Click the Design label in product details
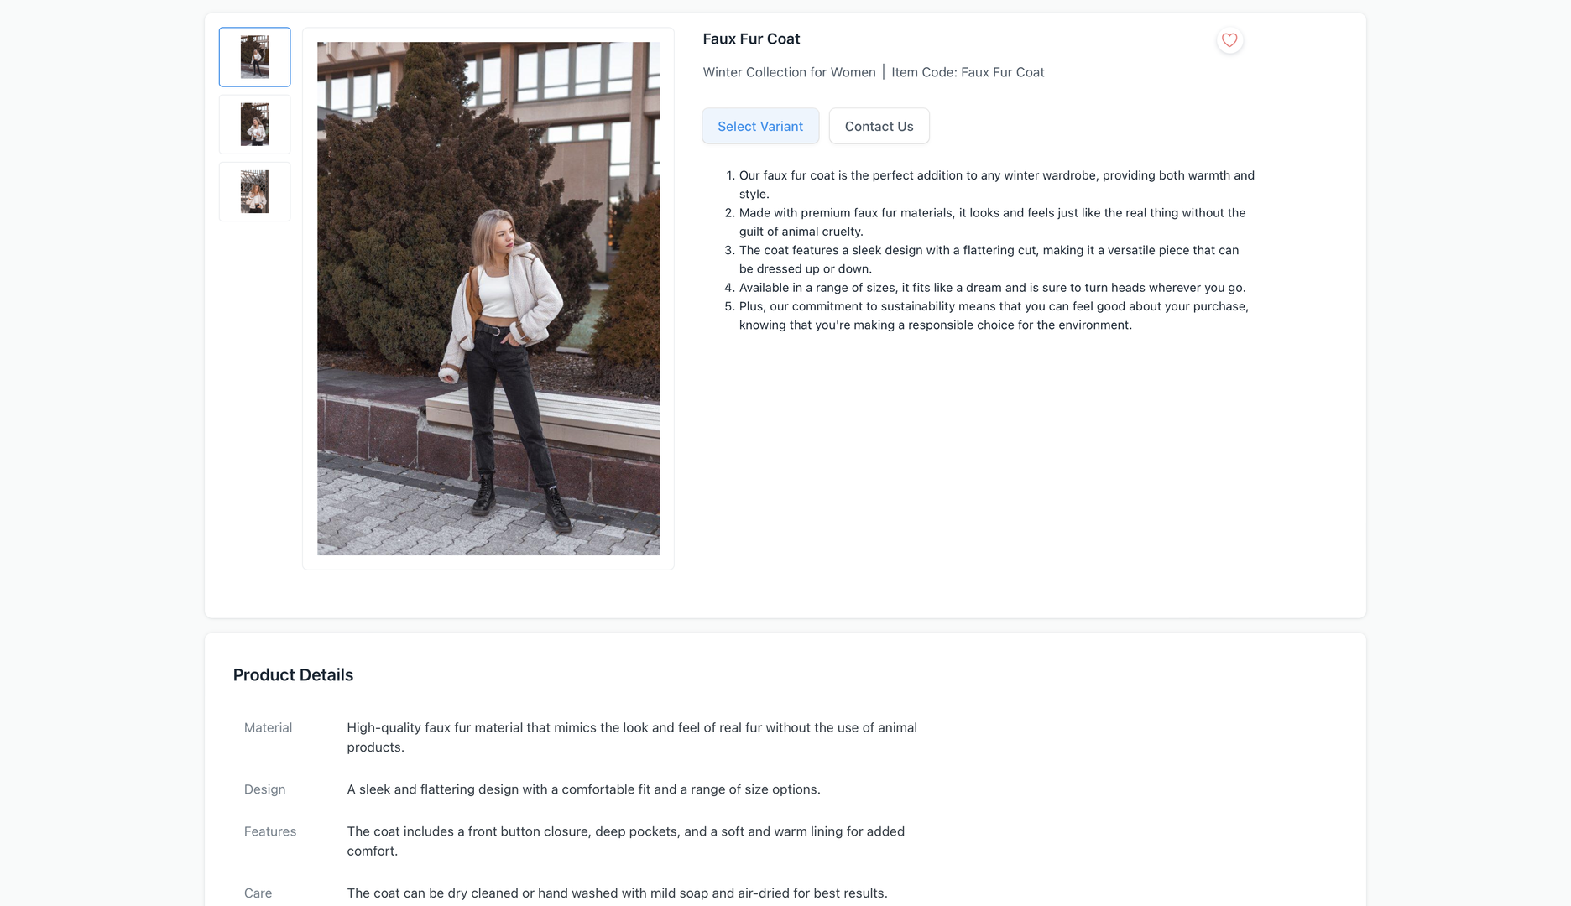This screenshot has width=1571, height=906. [x=264, y=790]
